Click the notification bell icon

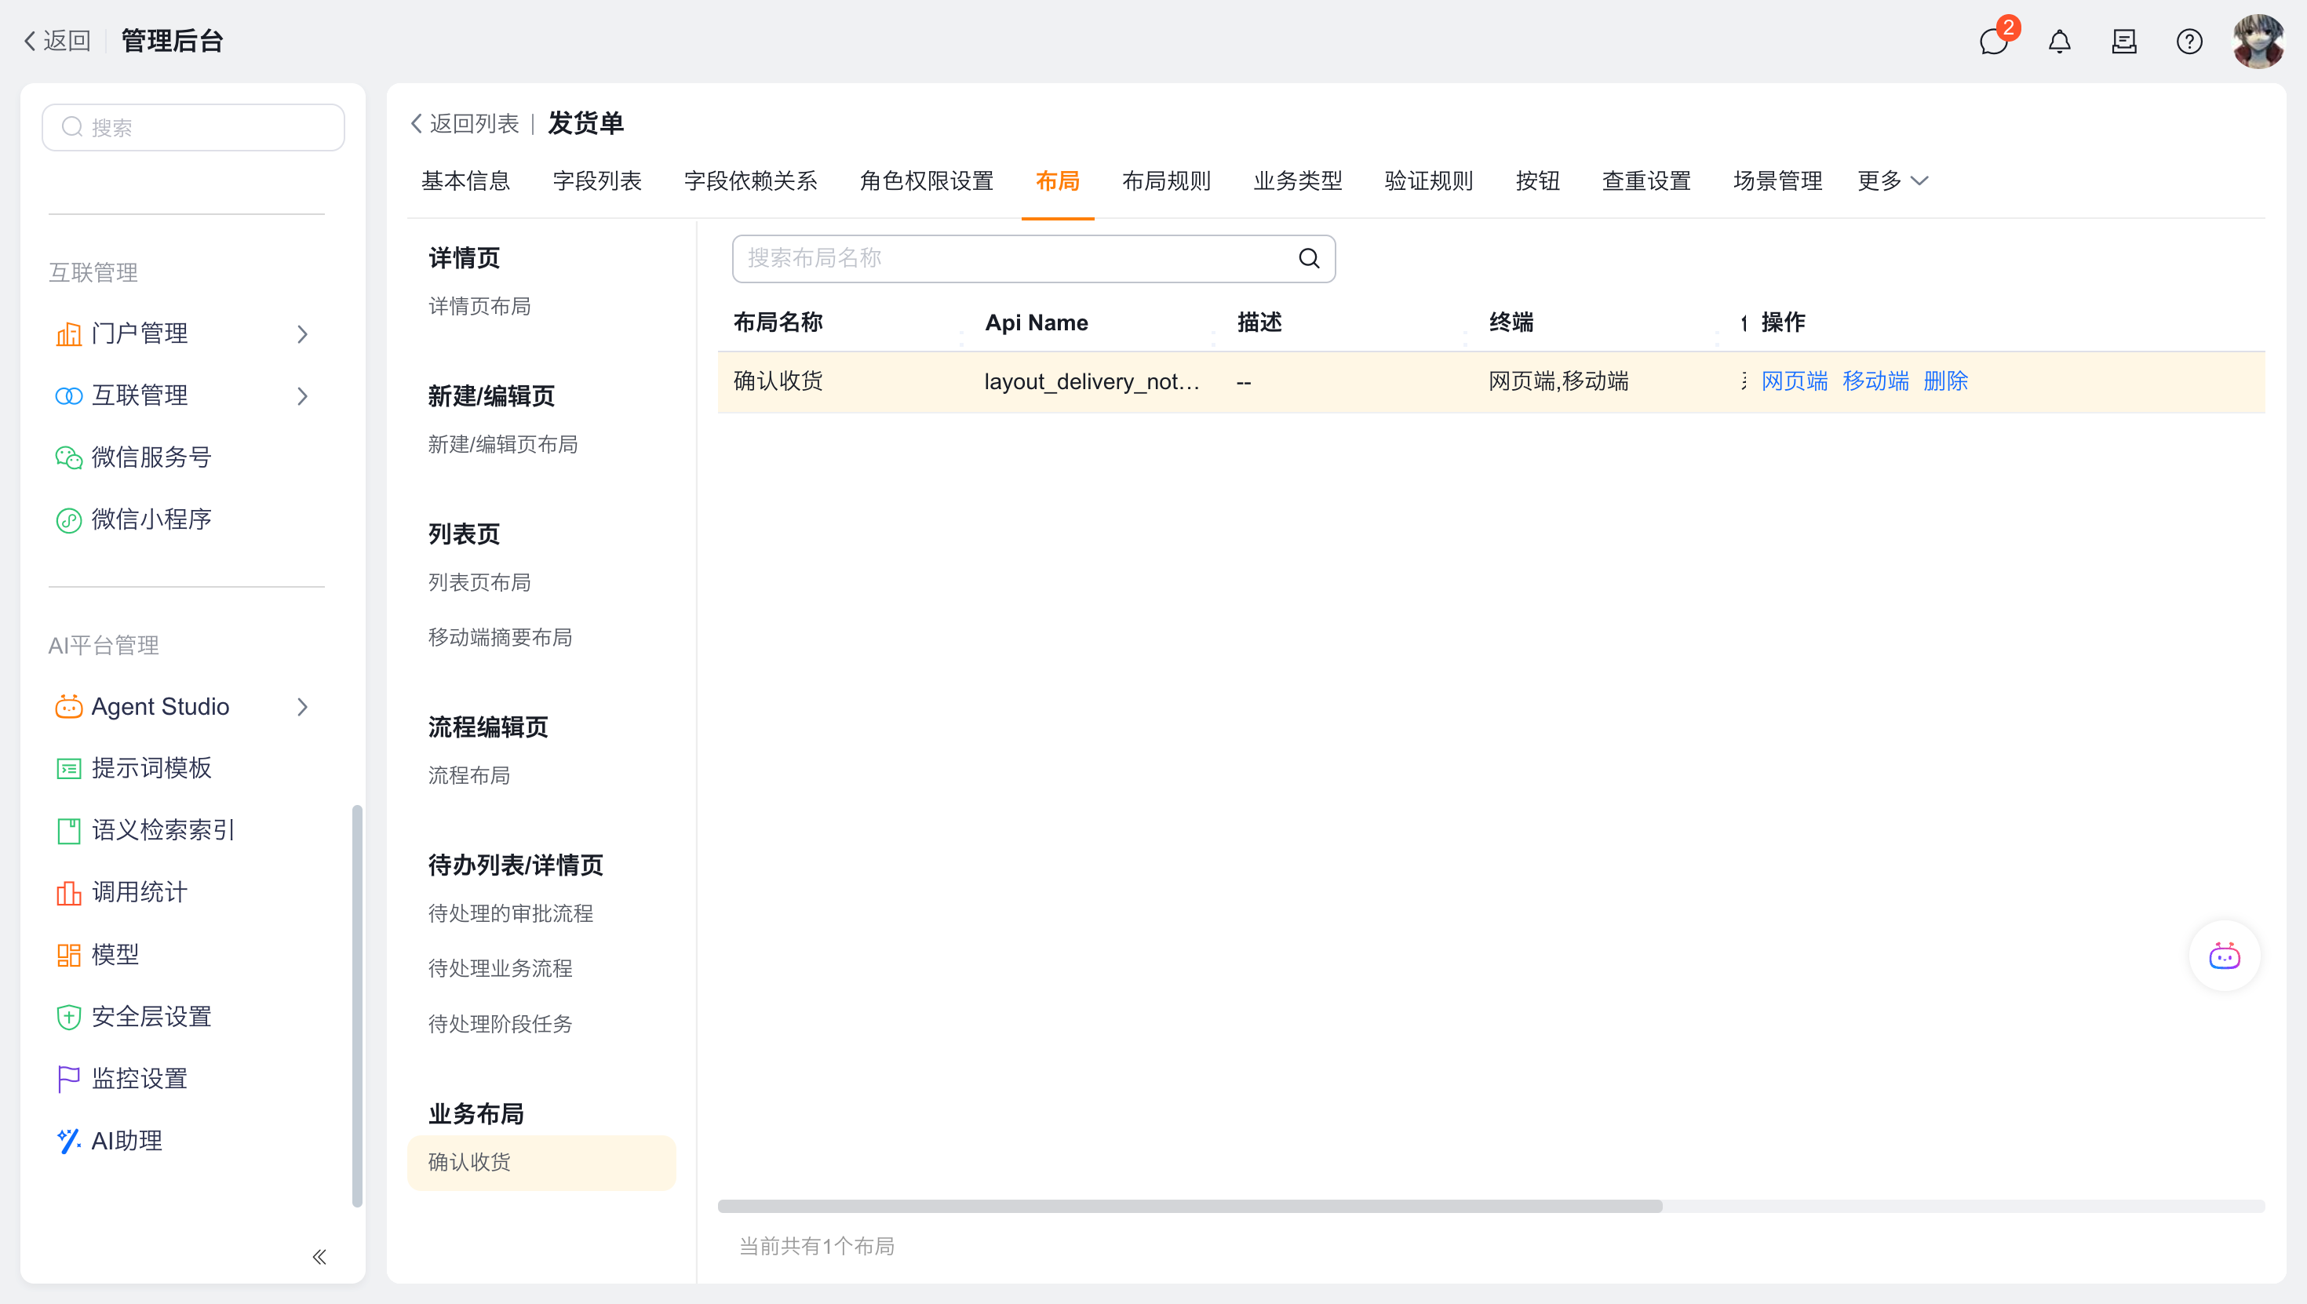tap(2059, 42)
